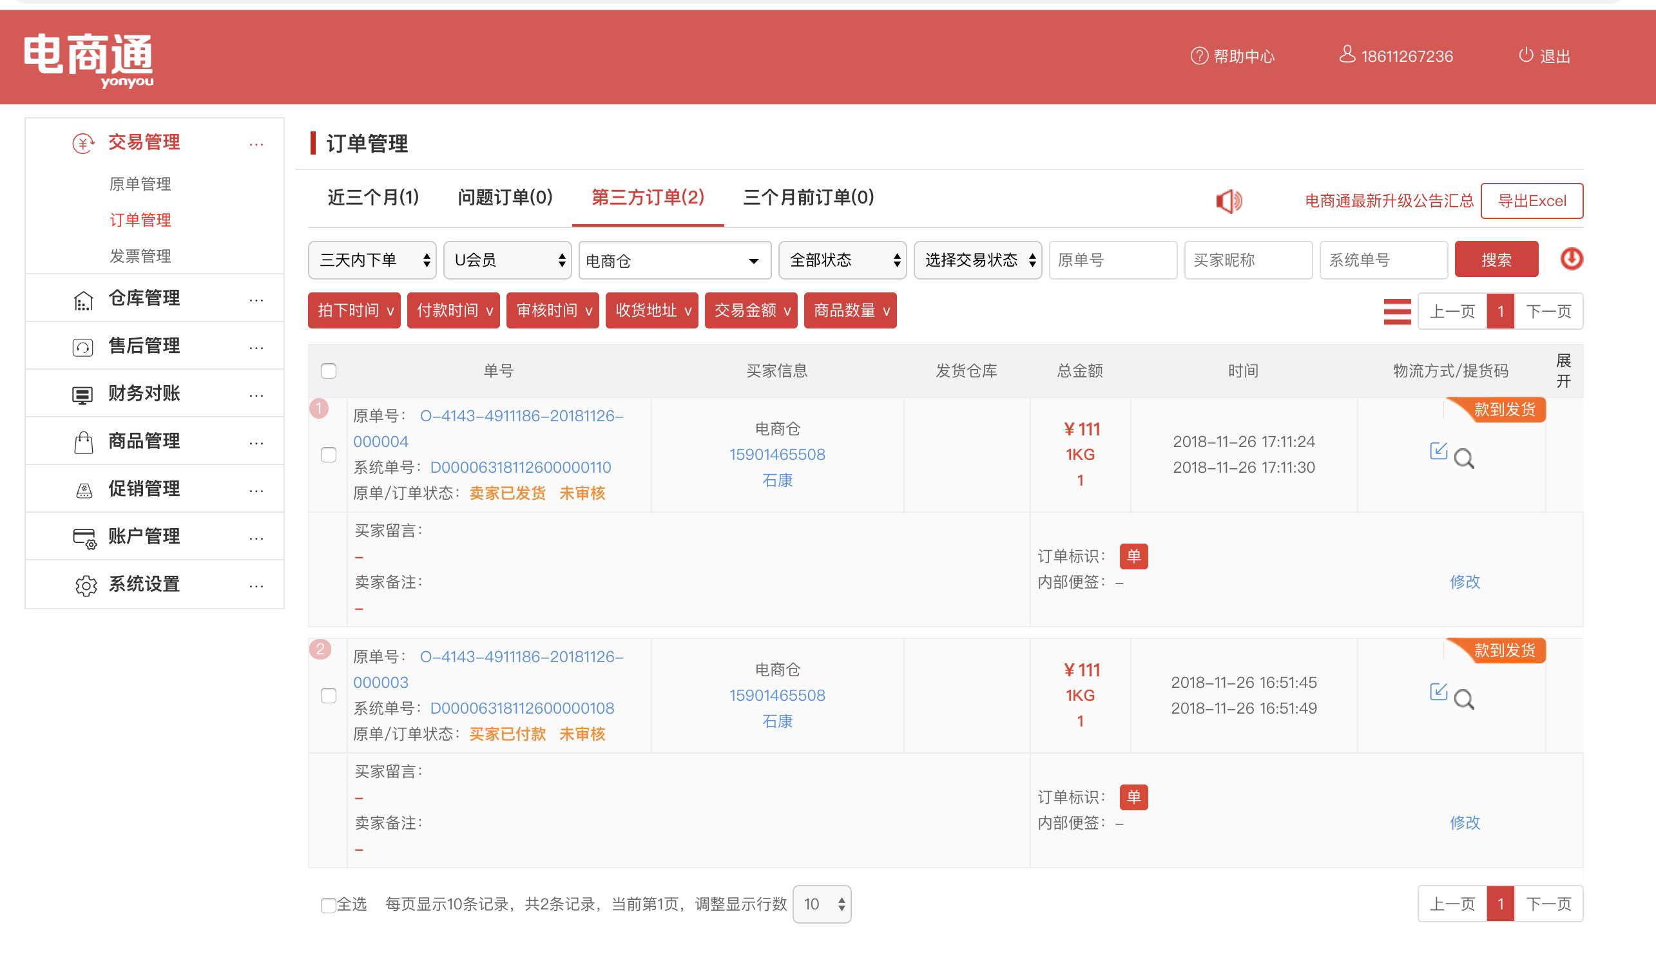Image resolution: width=1656 pixels, height=979 pixels.
Task: Click the red 搜索 button
Action: [x=1496, y=260]
